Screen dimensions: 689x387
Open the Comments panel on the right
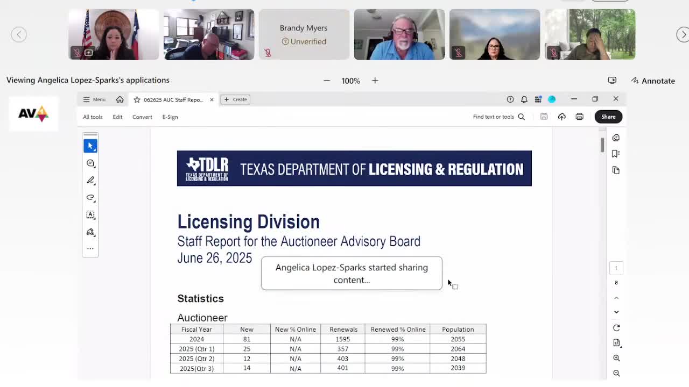coord(616,138)
